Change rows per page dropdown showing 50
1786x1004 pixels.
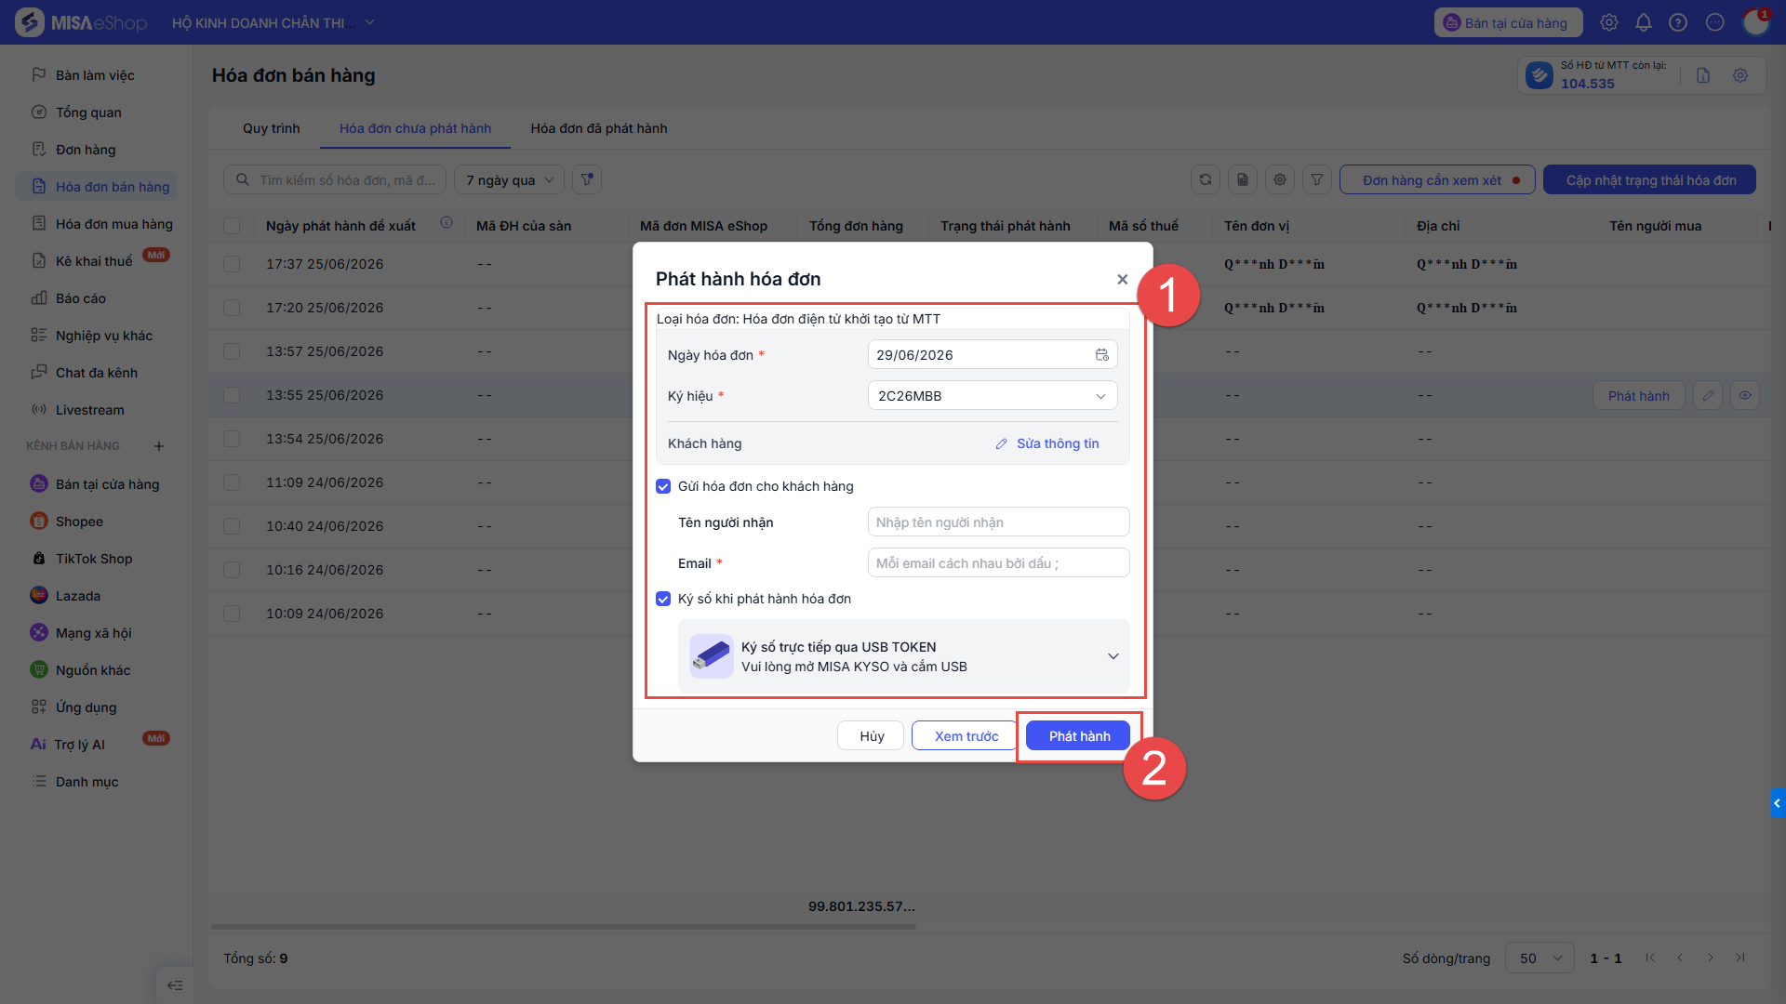pos(1539,958)
